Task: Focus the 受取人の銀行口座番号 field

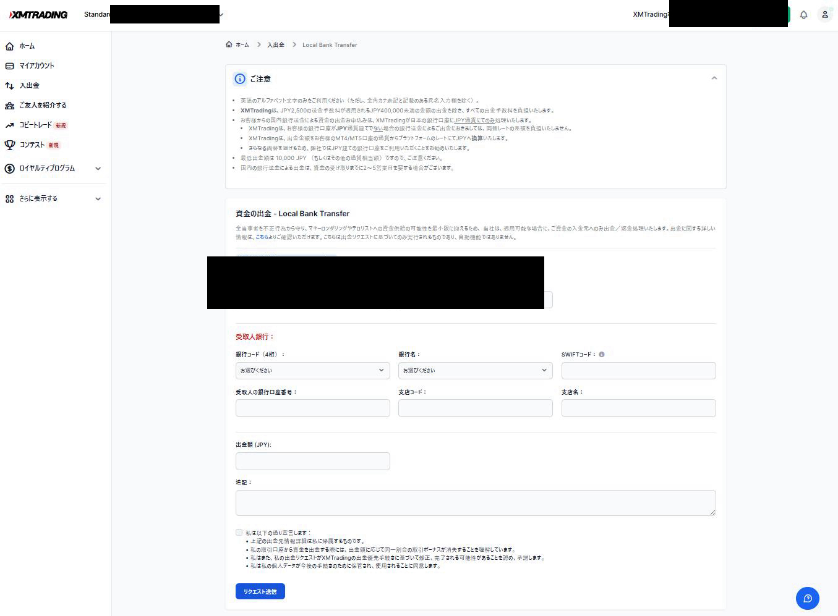Action: 313,408
